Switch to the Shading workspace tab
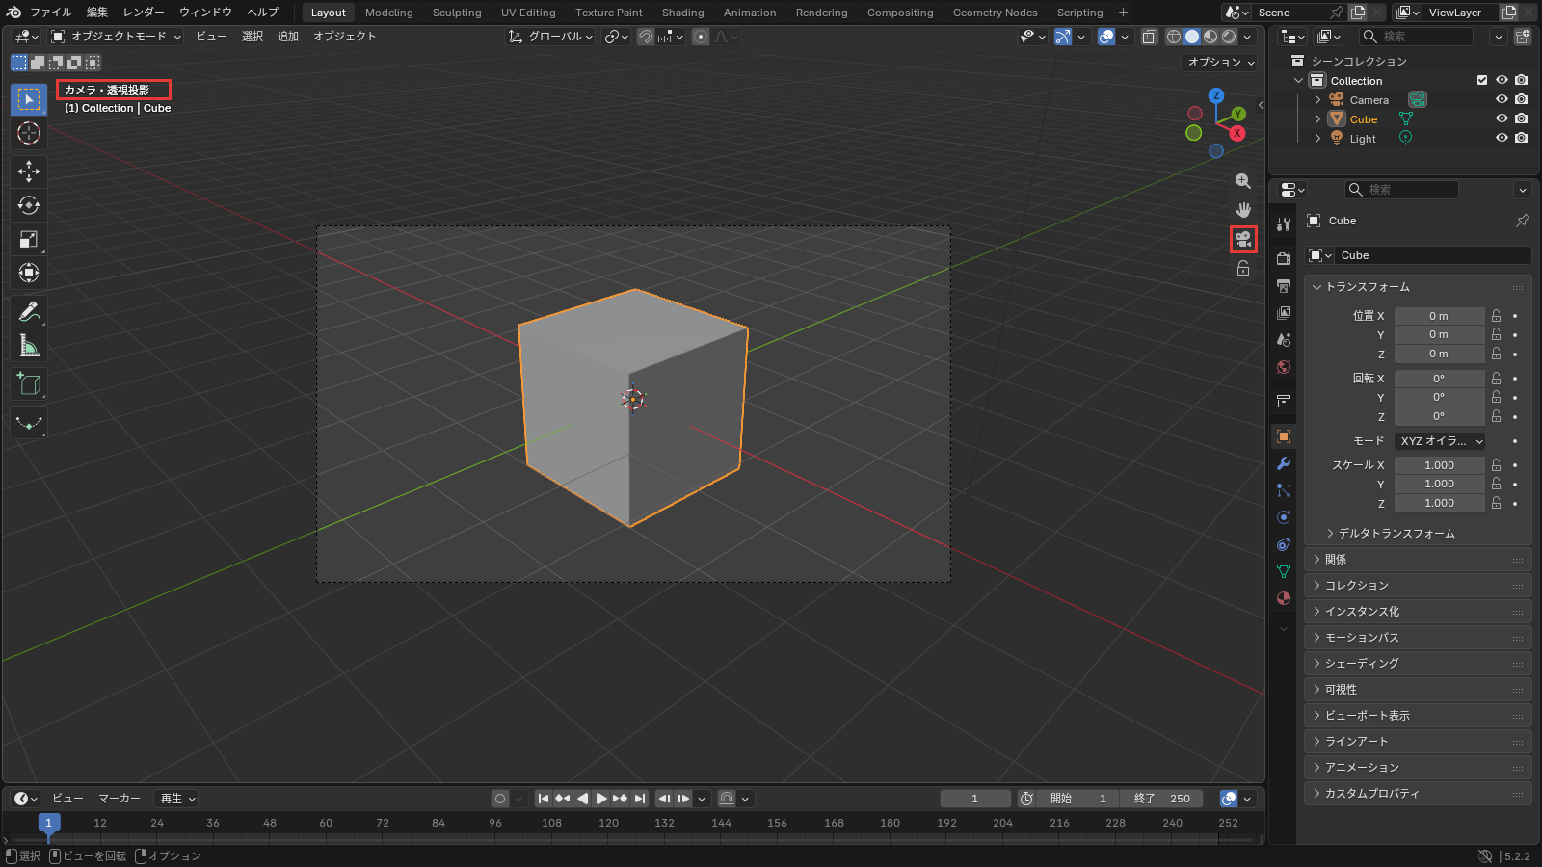 (682, 13)
